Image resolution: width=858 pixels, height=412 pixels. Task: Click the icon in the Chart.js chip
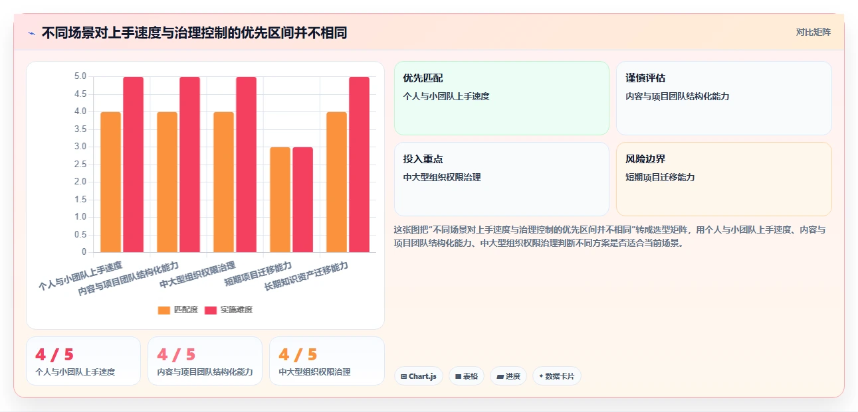[403, 376]
